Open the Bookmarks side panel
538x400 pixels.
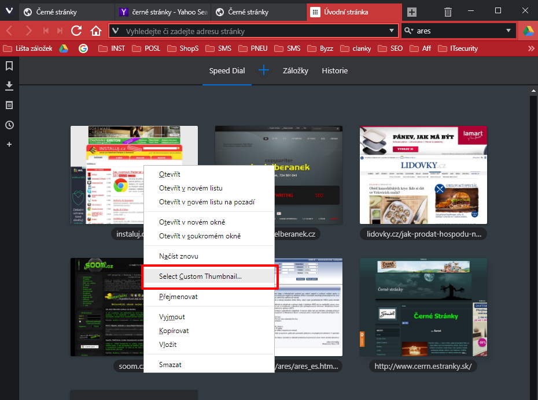[x=9, y=66]
